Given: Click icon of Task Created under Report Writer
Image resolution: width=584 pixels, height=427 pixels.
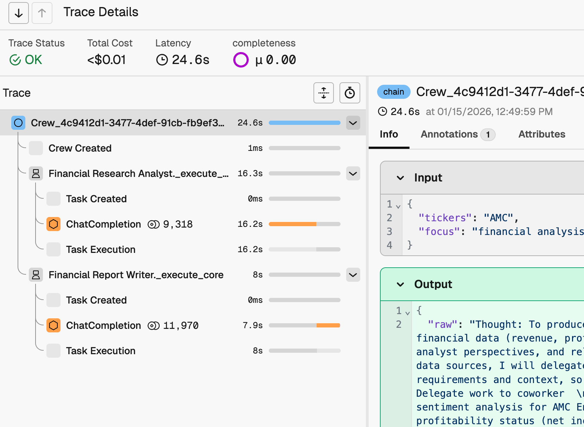Looking at the screenshot, I should click(53, 300).
